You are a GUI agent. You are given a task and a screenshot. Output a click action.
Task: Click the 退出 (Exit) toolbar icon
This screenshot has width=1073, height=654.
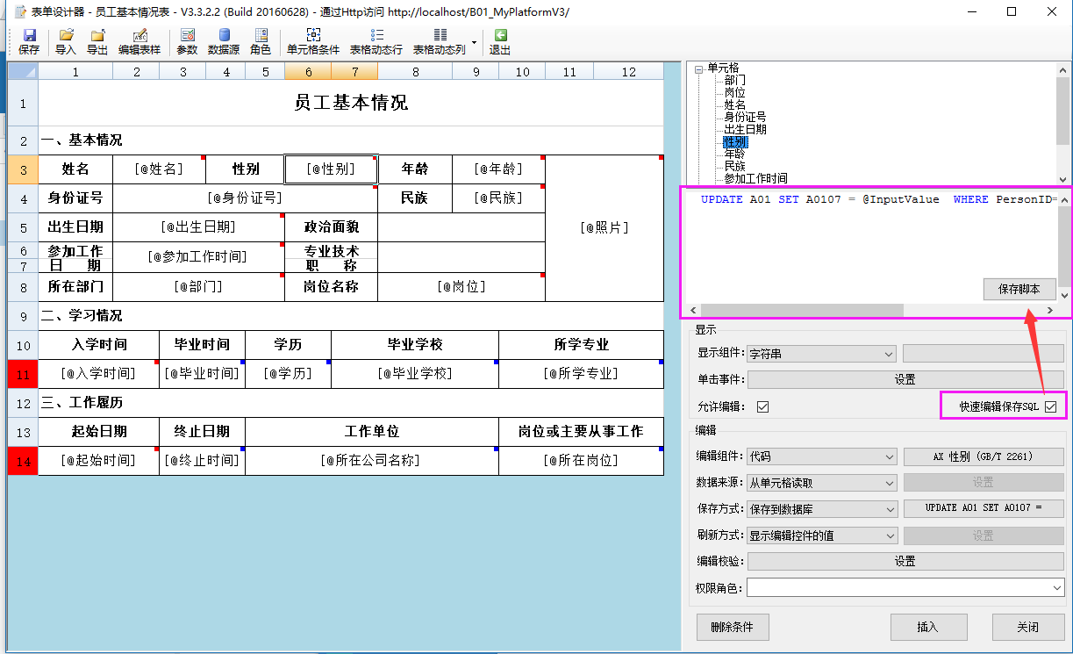[500, 41]
